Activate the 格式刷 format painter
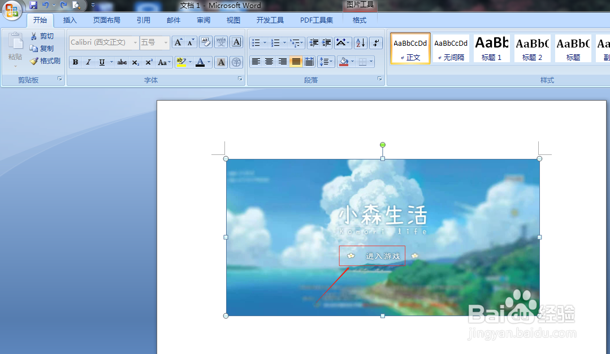The image size is (610, 354). click(x=45, y=61)
